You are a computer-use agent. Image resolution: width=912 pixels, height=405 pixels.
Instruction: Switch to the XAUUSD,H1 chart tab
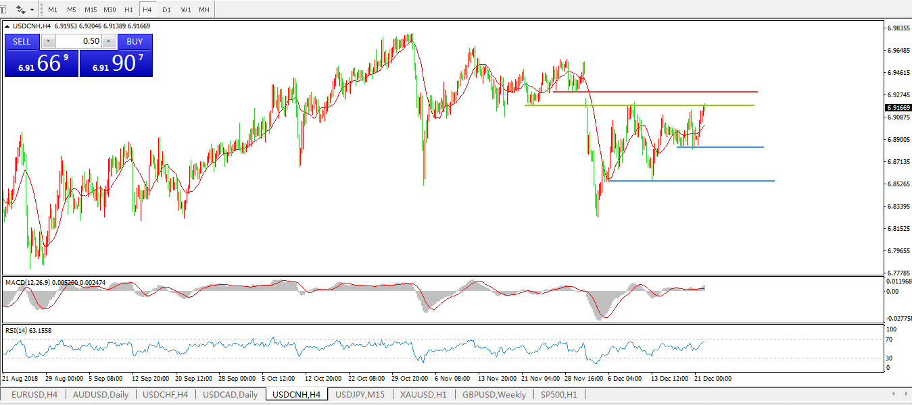[424, 395]
